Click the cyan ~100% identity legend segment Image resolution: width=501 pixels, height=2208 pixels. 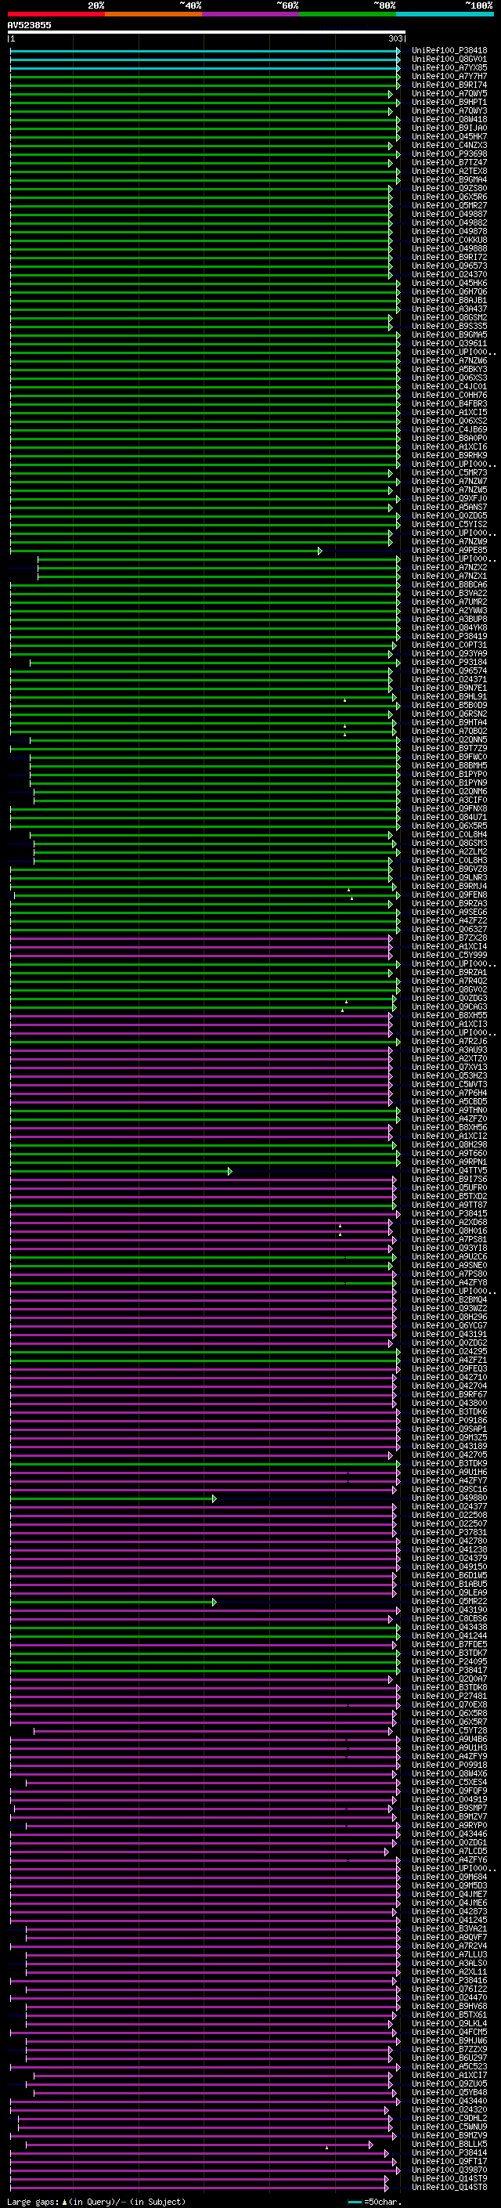(445, 14)
